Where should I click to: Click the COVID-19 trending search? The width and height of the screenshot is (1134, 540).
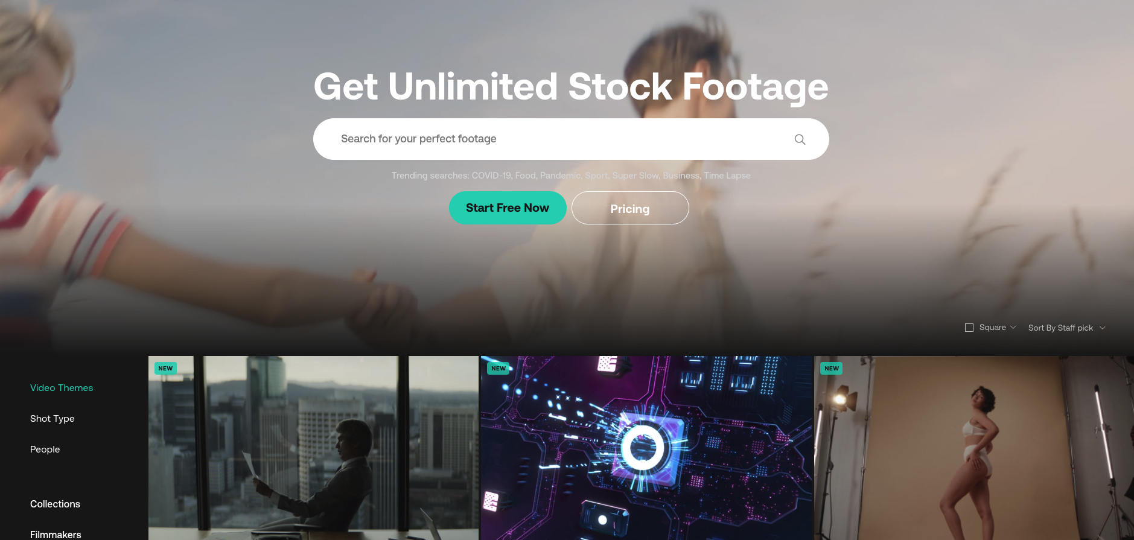(x=491, y=176)
